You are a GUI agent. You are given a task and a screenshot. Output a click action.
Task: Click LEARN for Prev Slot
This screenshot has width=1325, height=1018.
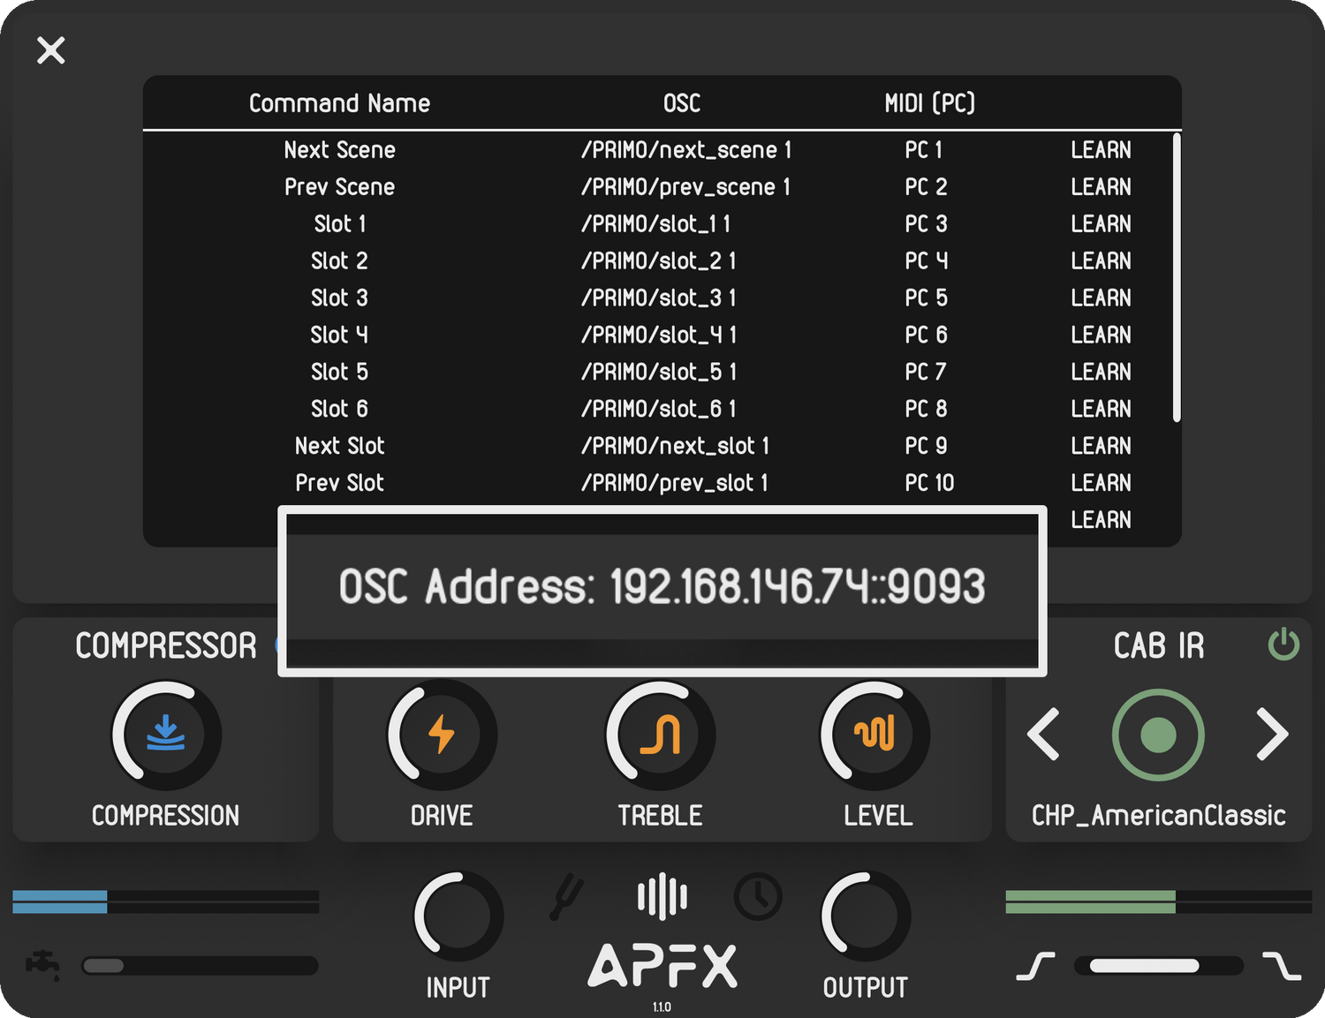pos(1101,484)
